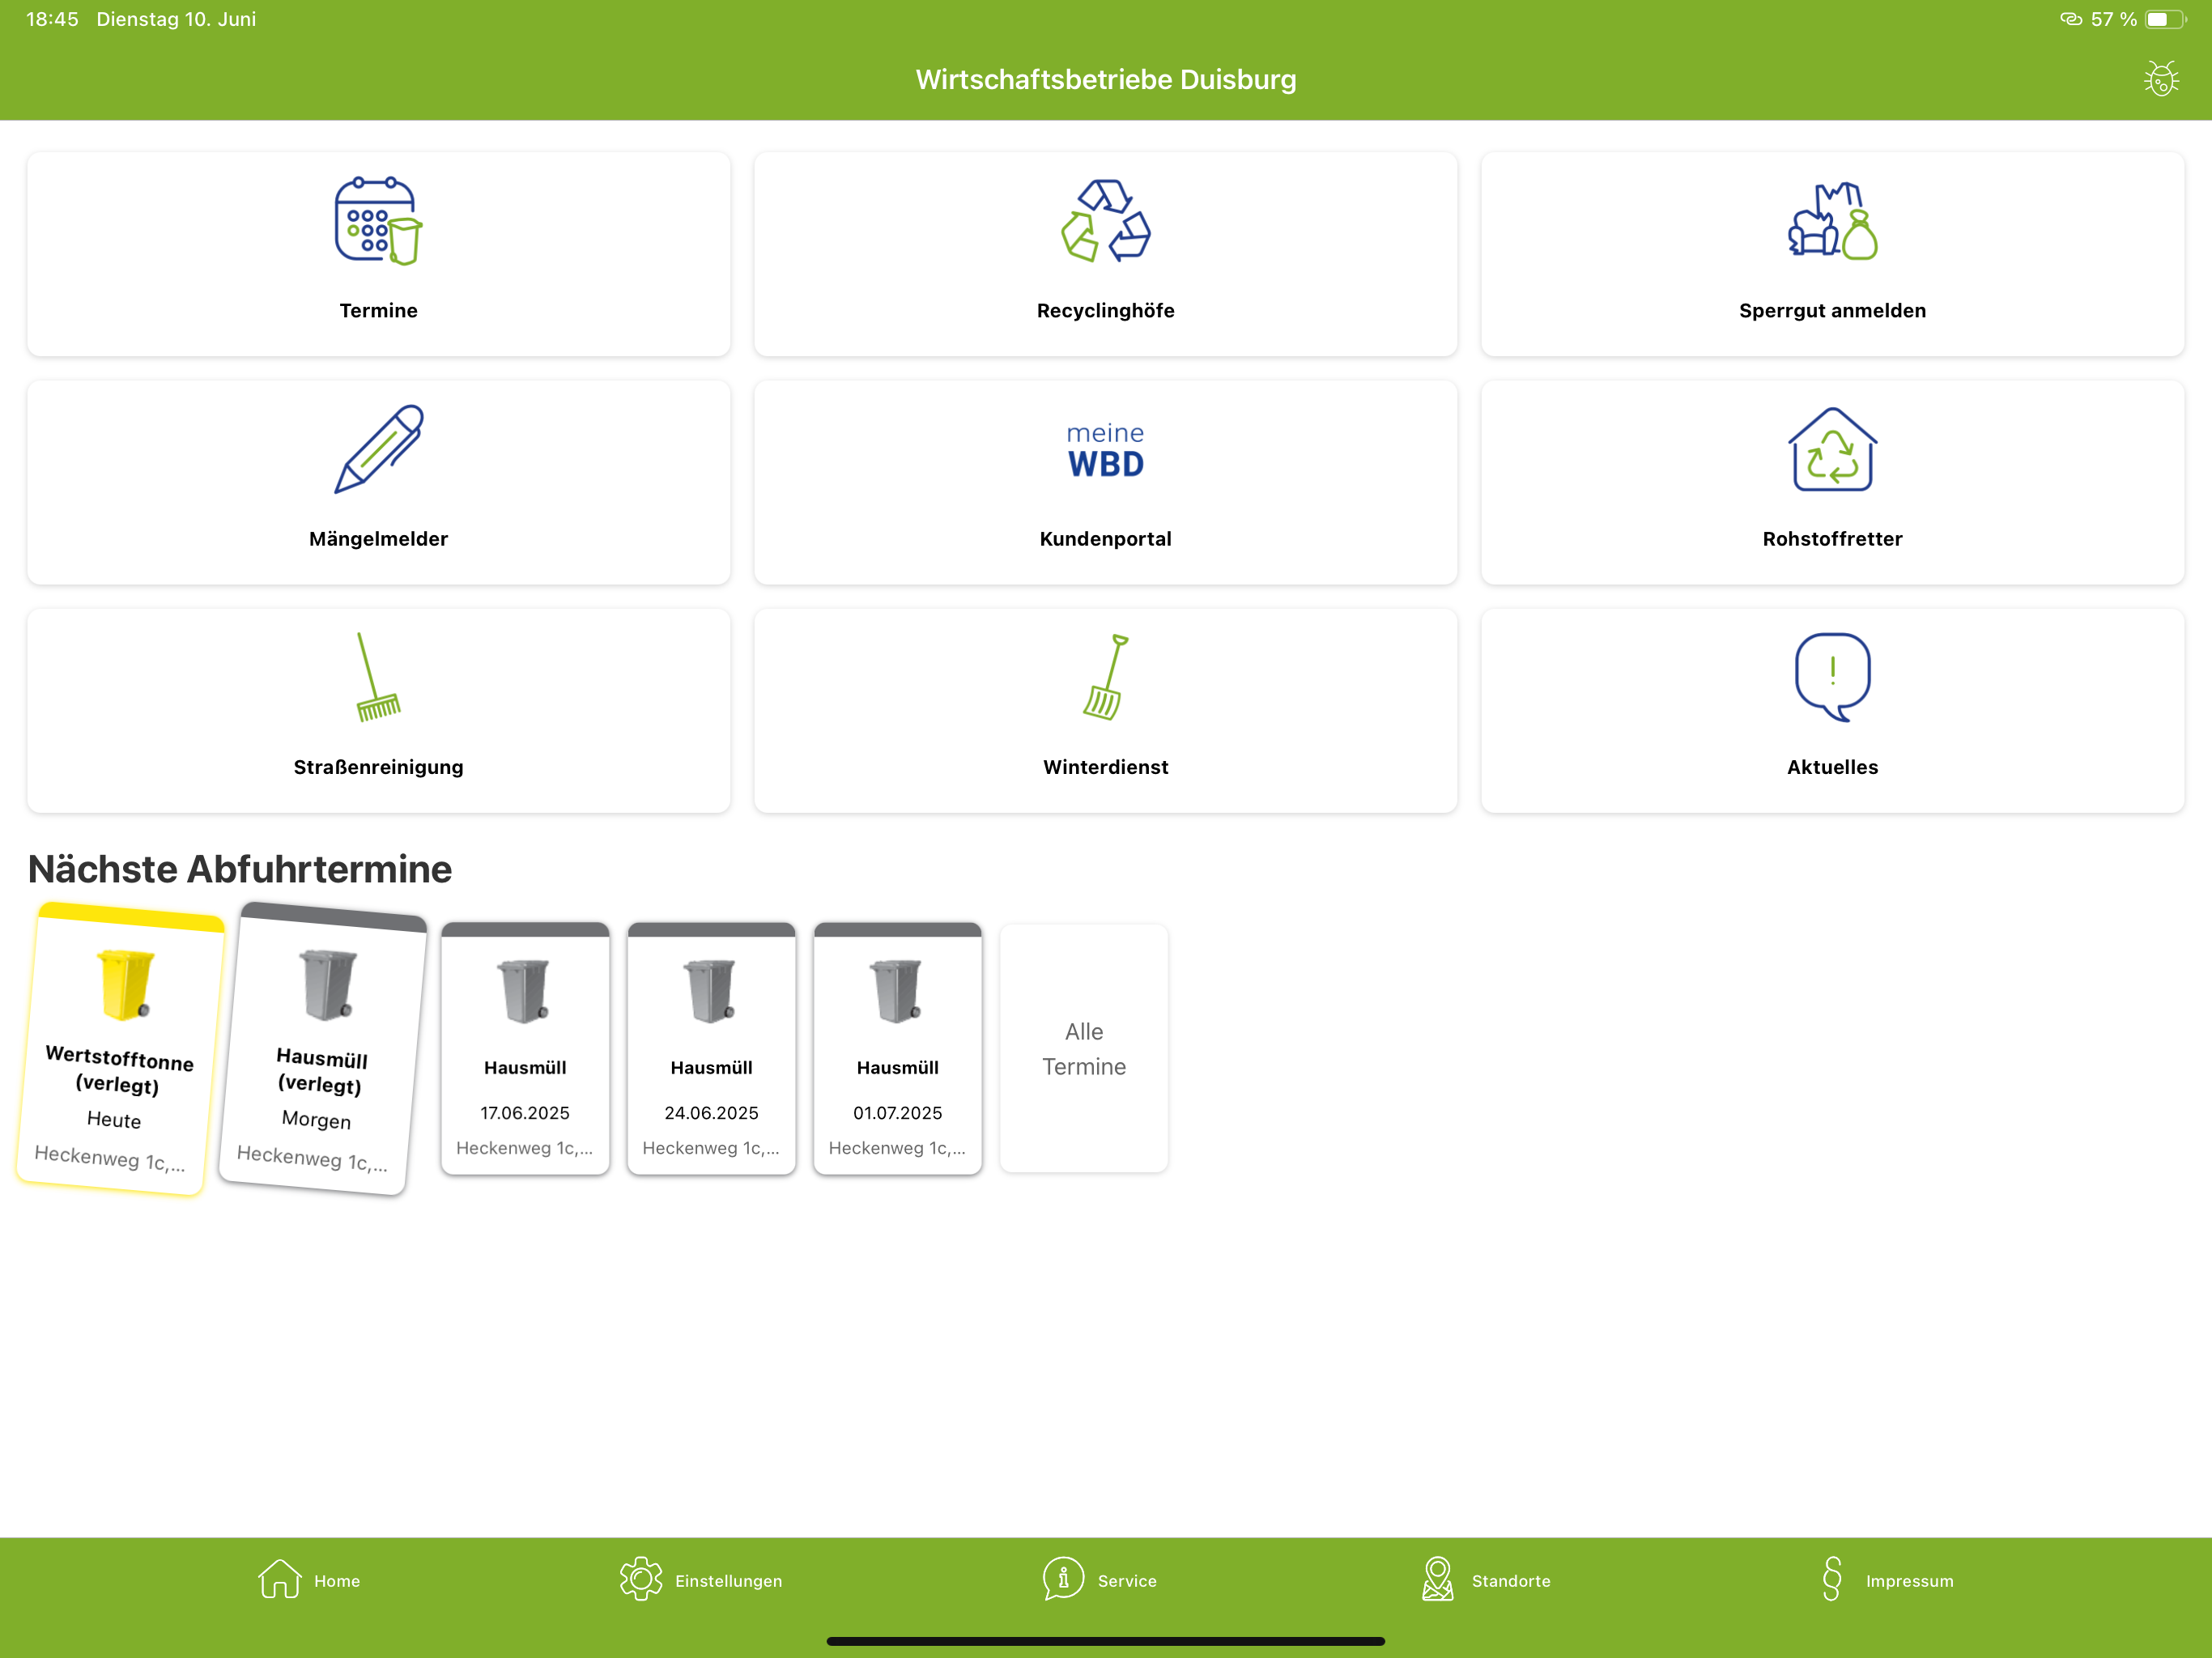Click the Nächste Abfuhrtermine heading

coord(240,869)
